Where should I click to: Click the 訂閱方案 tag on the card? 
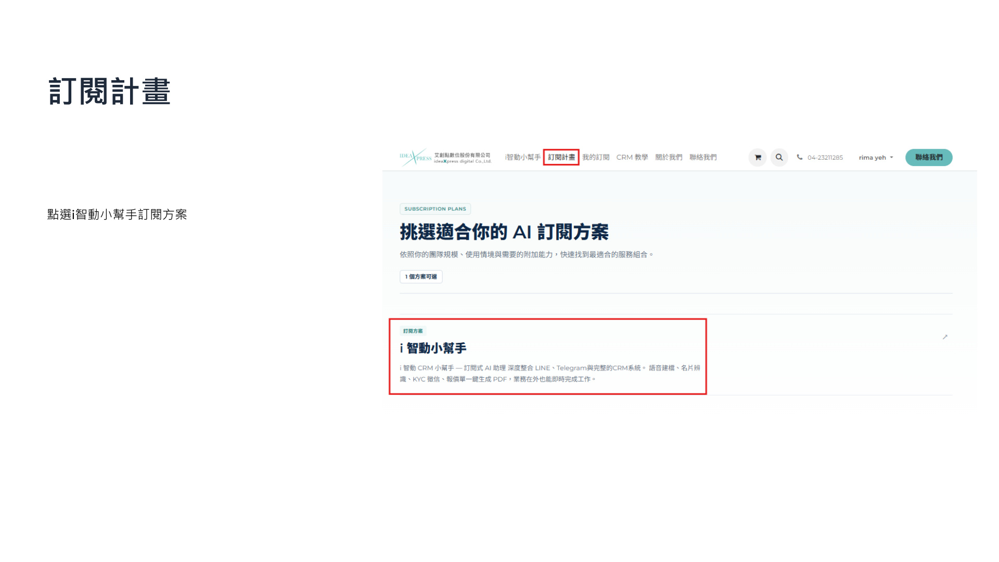(x=413, y=331)
